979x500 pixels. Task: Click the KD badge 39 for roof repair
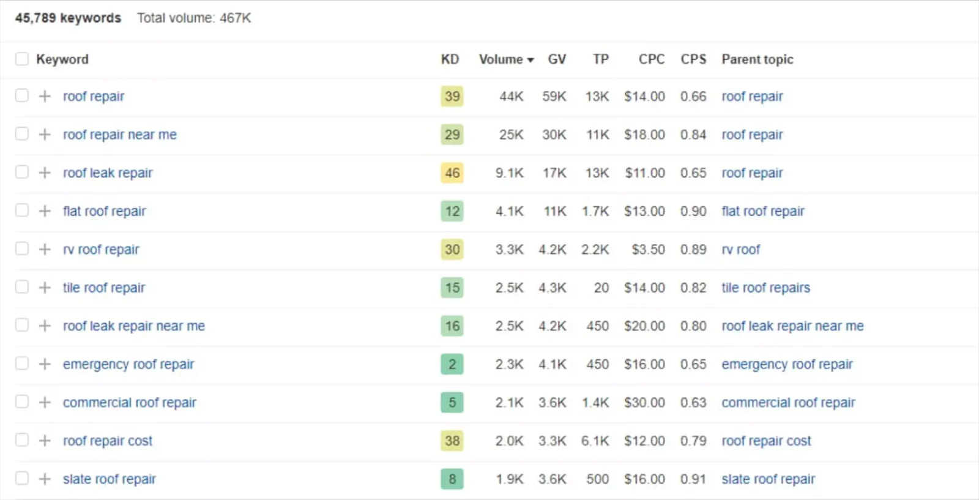451,96
